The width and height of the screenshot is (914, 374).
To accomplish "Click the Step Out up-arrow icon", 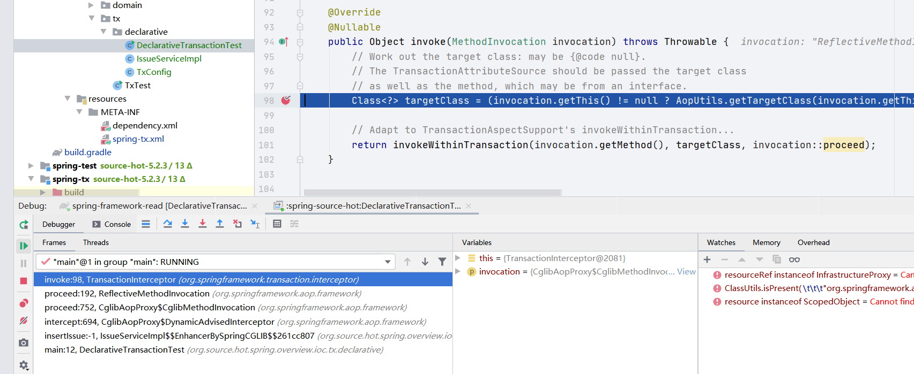I will [x=220, y=224].
